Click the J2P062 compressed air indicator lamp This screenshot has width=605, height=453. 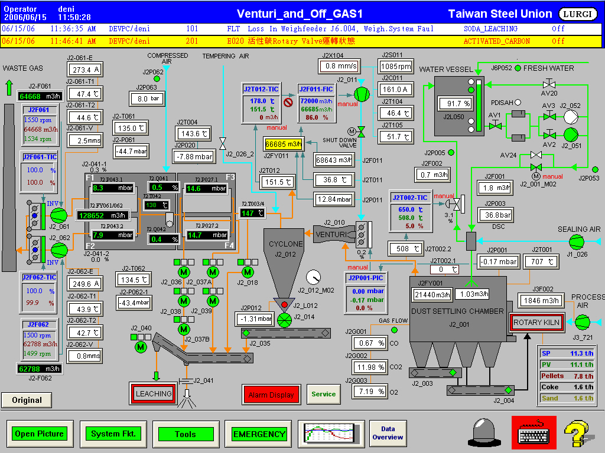(157, 78)
